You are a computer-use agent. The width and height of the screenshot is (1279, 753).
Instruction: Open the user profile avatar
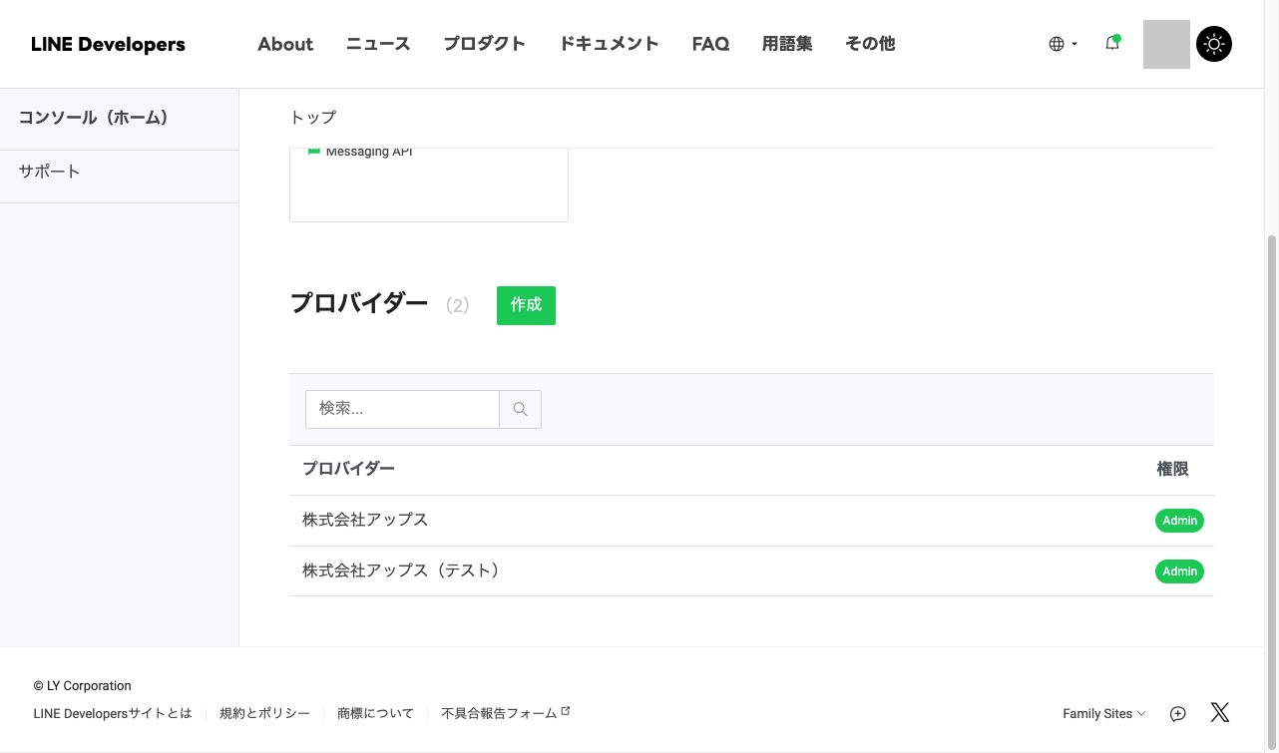1166,44
